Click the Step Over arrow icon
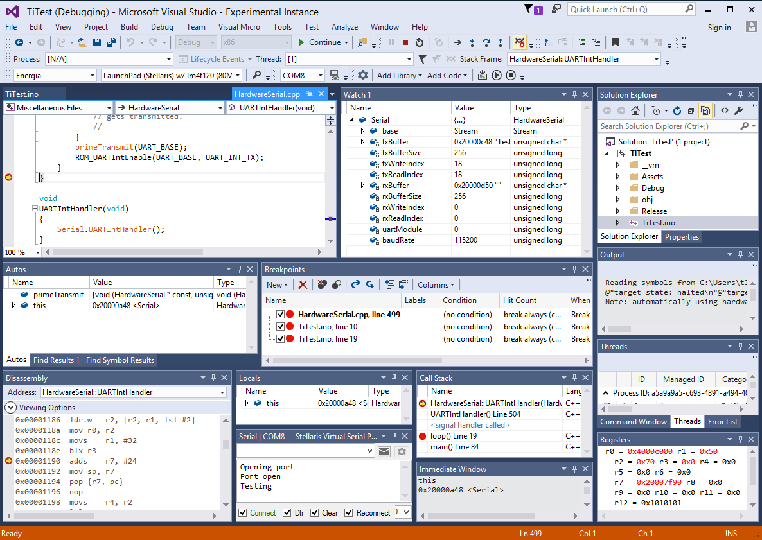 [486, 42]
